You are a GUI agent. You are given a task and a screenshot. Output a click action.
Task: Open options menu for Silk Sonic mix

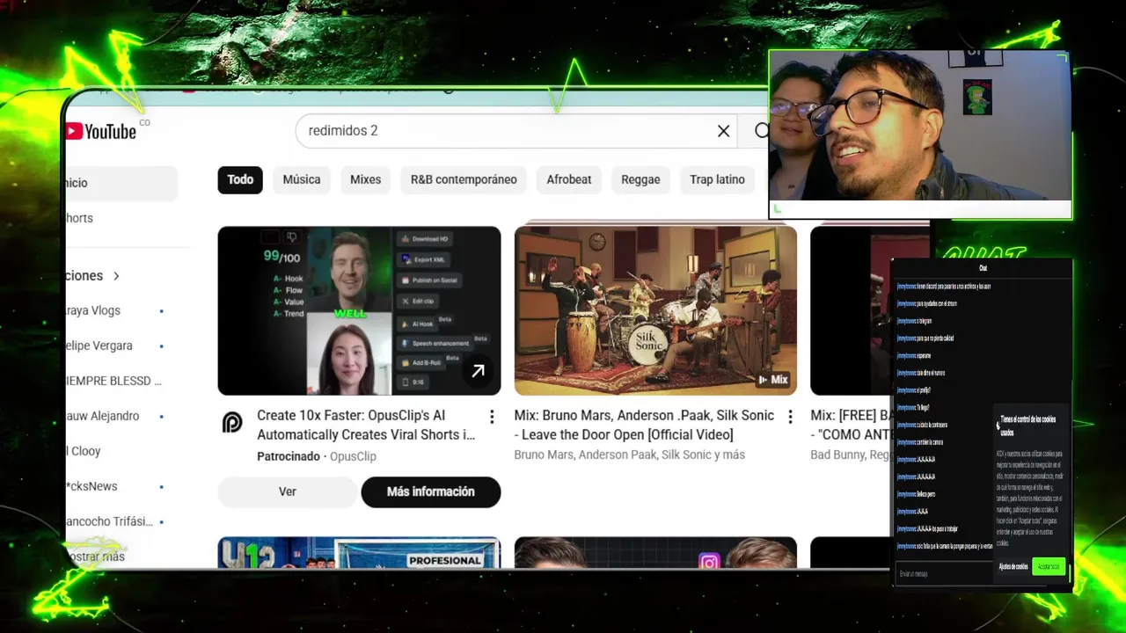point(789,417)
